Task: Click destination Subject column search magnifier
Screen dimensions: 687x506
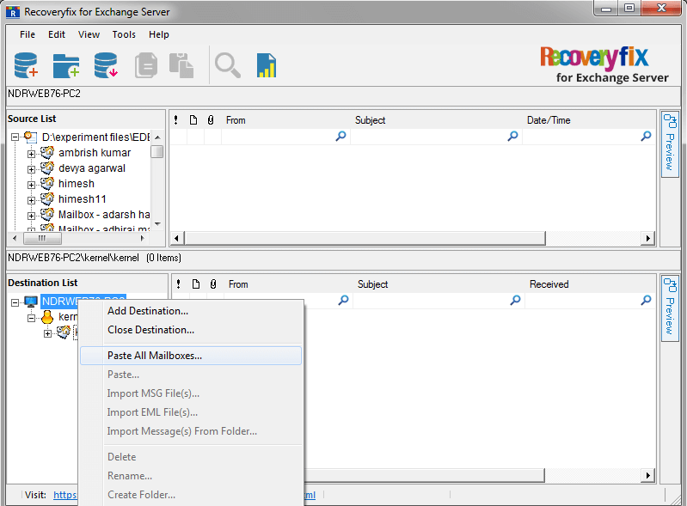Action: 515,301
